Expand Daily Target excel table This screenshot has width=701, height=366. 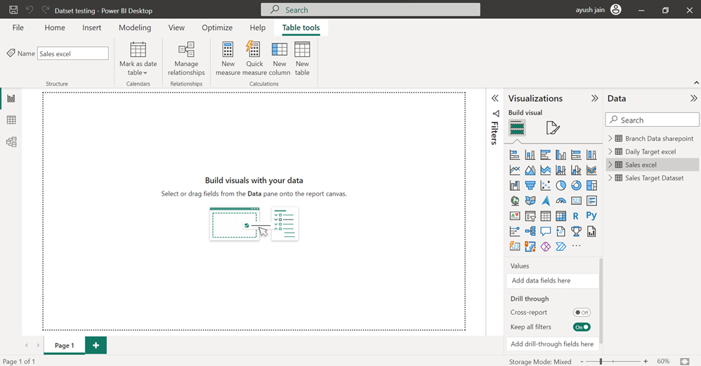[x=610, y=151]
